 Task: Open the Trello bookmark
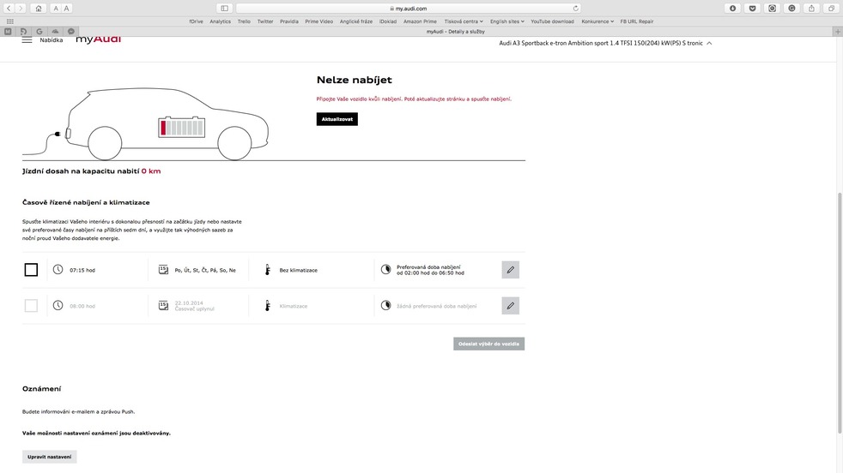click(244, 21)
